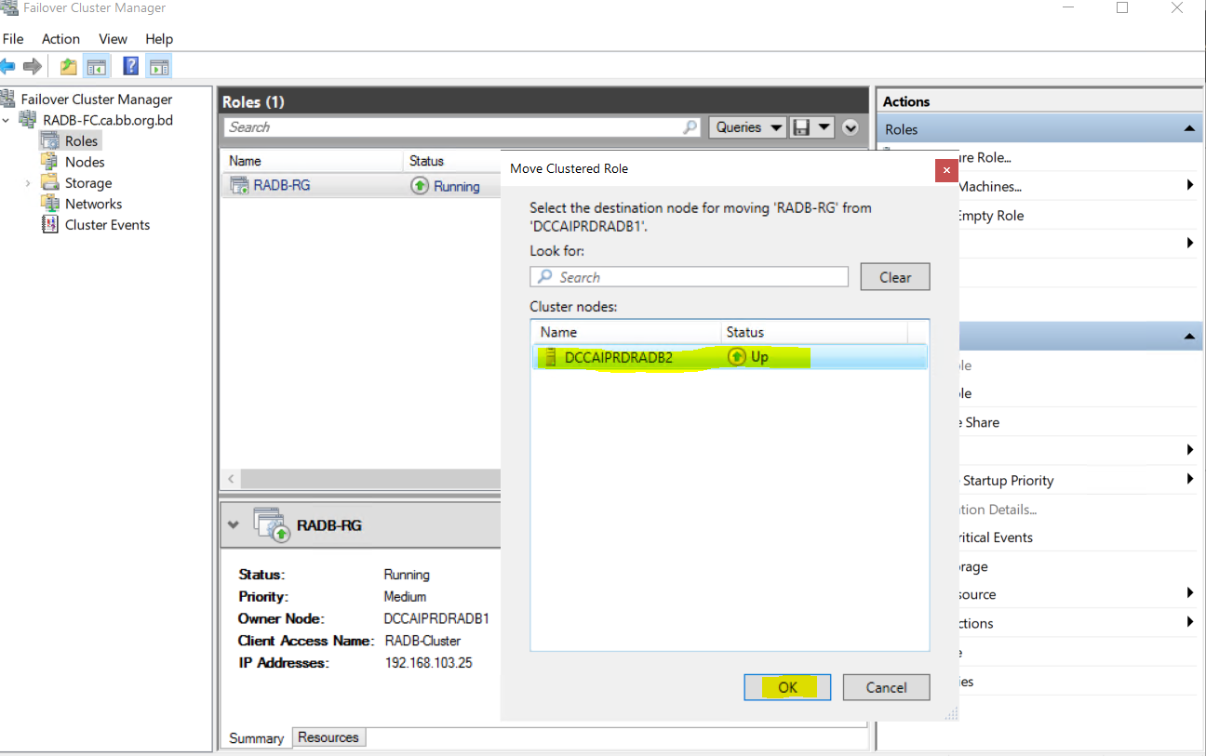Viewport: 1206px width, 756px height.
Task: Click the Critical Events action item
Action: pyautogui.click(x=996, y=537)
